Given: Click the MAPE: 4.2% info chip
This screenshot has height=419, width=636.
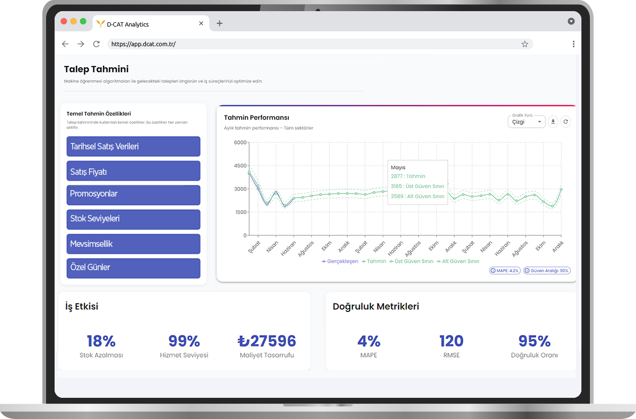Looking at the screenshot, I should click(x=505, y=271).
